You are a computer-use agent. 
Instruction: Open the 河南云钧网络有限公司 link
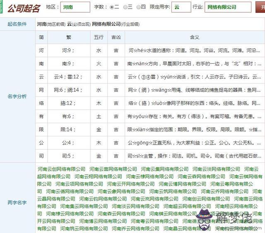pyautogui.click(x=103, y=199)
